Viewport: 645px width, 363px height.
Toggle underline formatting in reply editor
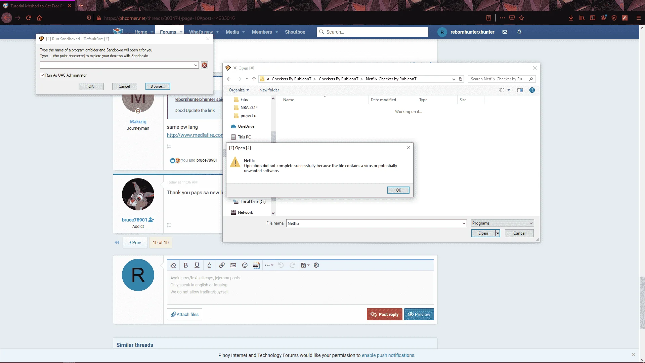pos(197,265)
